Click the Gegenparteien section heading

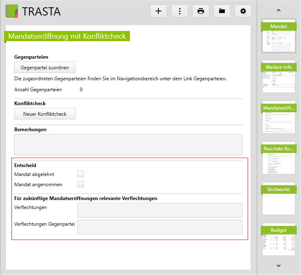[x=31, y=57]
